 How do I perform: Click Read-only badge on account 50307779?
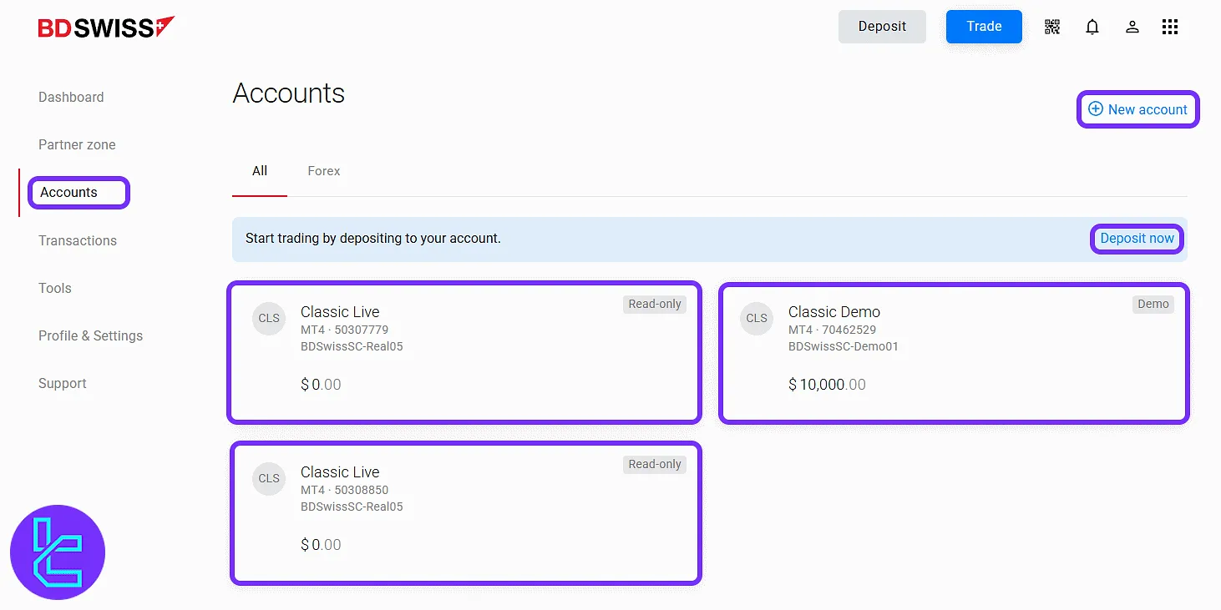[655, 305]
